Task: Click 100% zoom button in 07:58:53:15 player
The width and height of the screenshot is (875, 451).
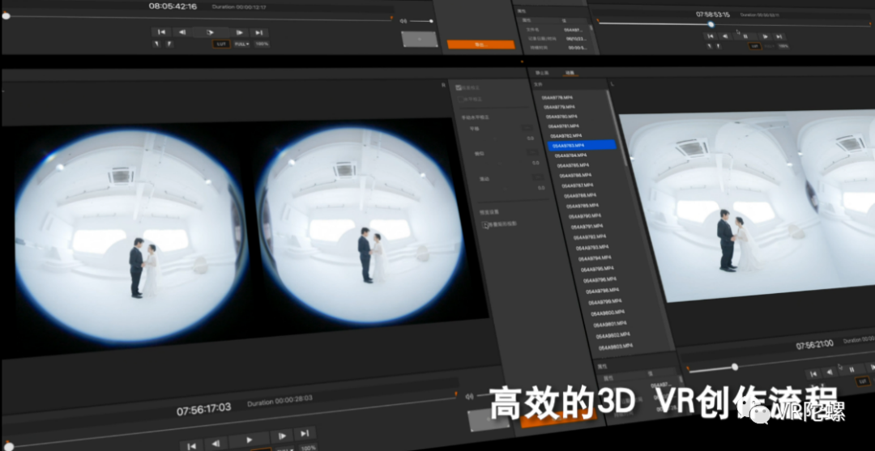Action: click(x=783, y=45)
